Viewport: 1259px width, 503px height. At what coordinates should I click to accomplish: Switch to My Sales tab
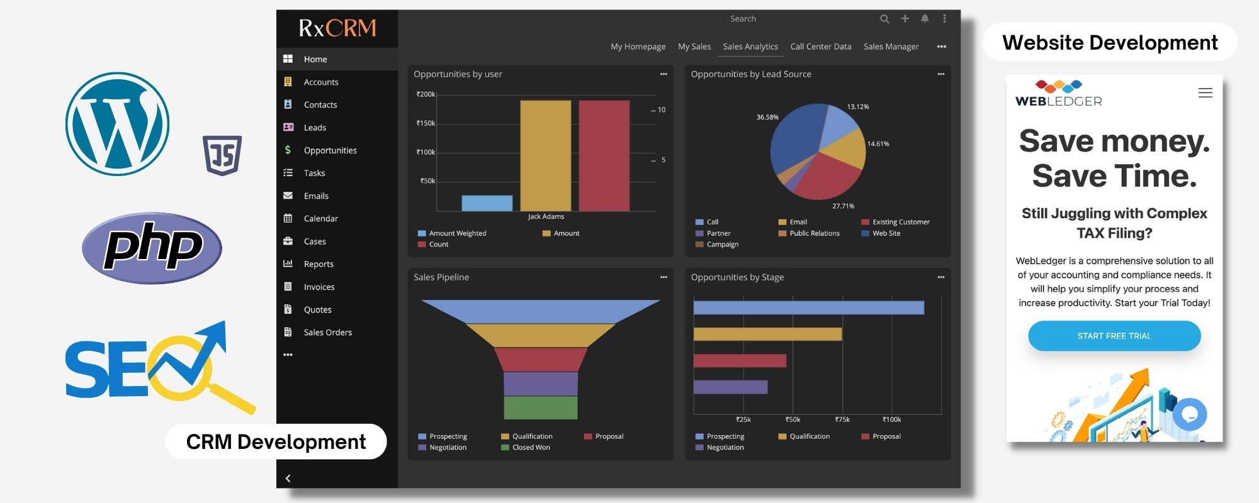pos(694,47)
